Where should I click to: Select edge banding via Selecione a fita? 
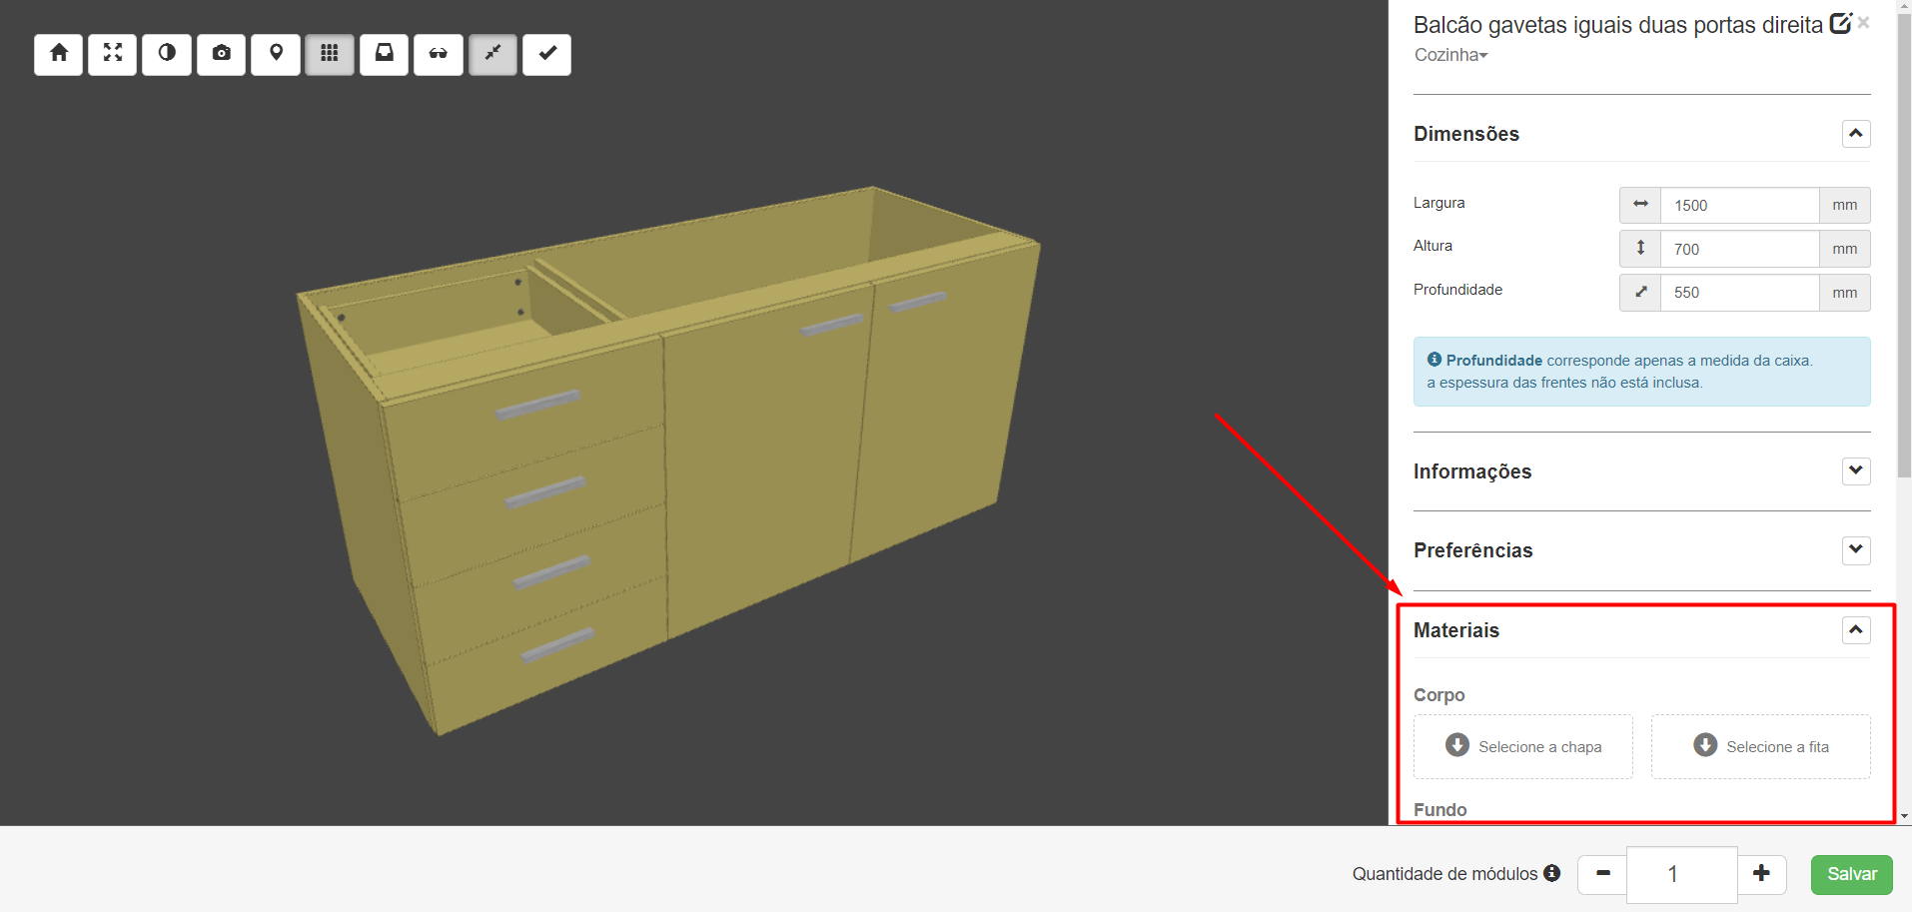pyautogui.click(x=1760, y=746)
